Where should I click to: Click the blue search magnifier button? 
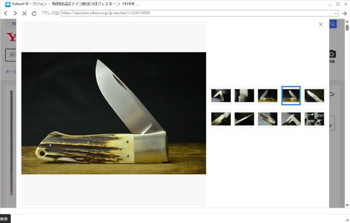pos(332,24)
